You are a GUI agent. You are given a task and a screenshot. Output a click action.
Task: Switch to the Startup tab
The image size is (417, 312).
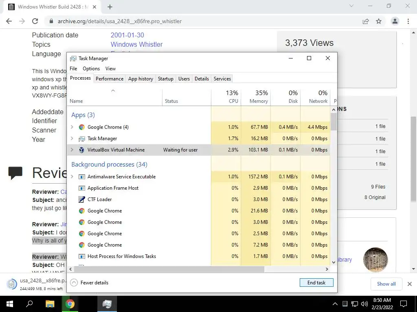point(165,79)
